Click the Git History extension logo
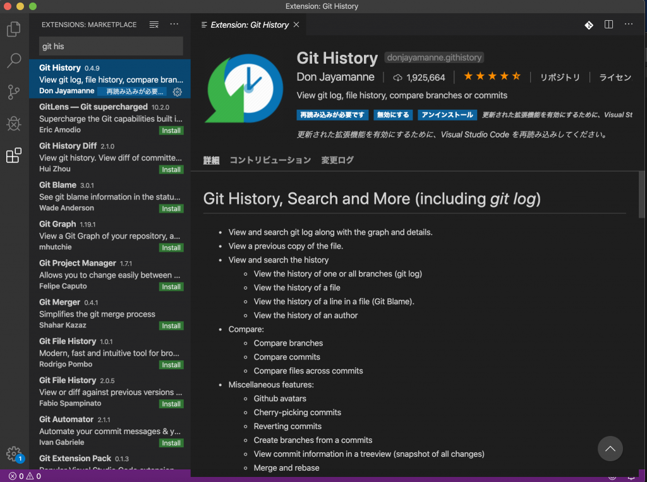This screenshot has width=647, height=482. coord(244,88)
